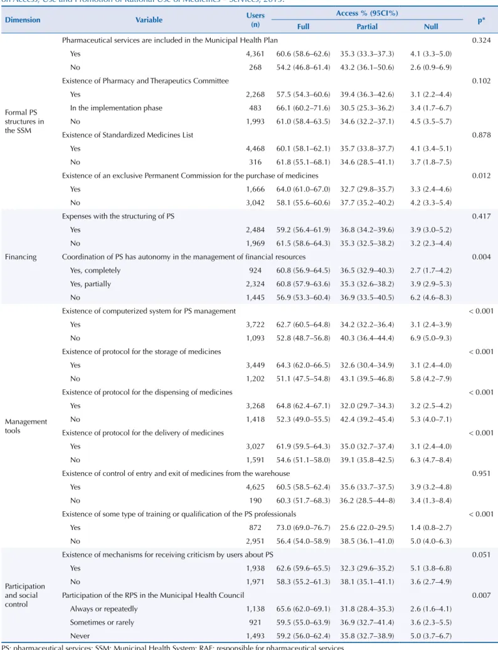Click the Null access column header
498x650 pixels.
point(431,26)
